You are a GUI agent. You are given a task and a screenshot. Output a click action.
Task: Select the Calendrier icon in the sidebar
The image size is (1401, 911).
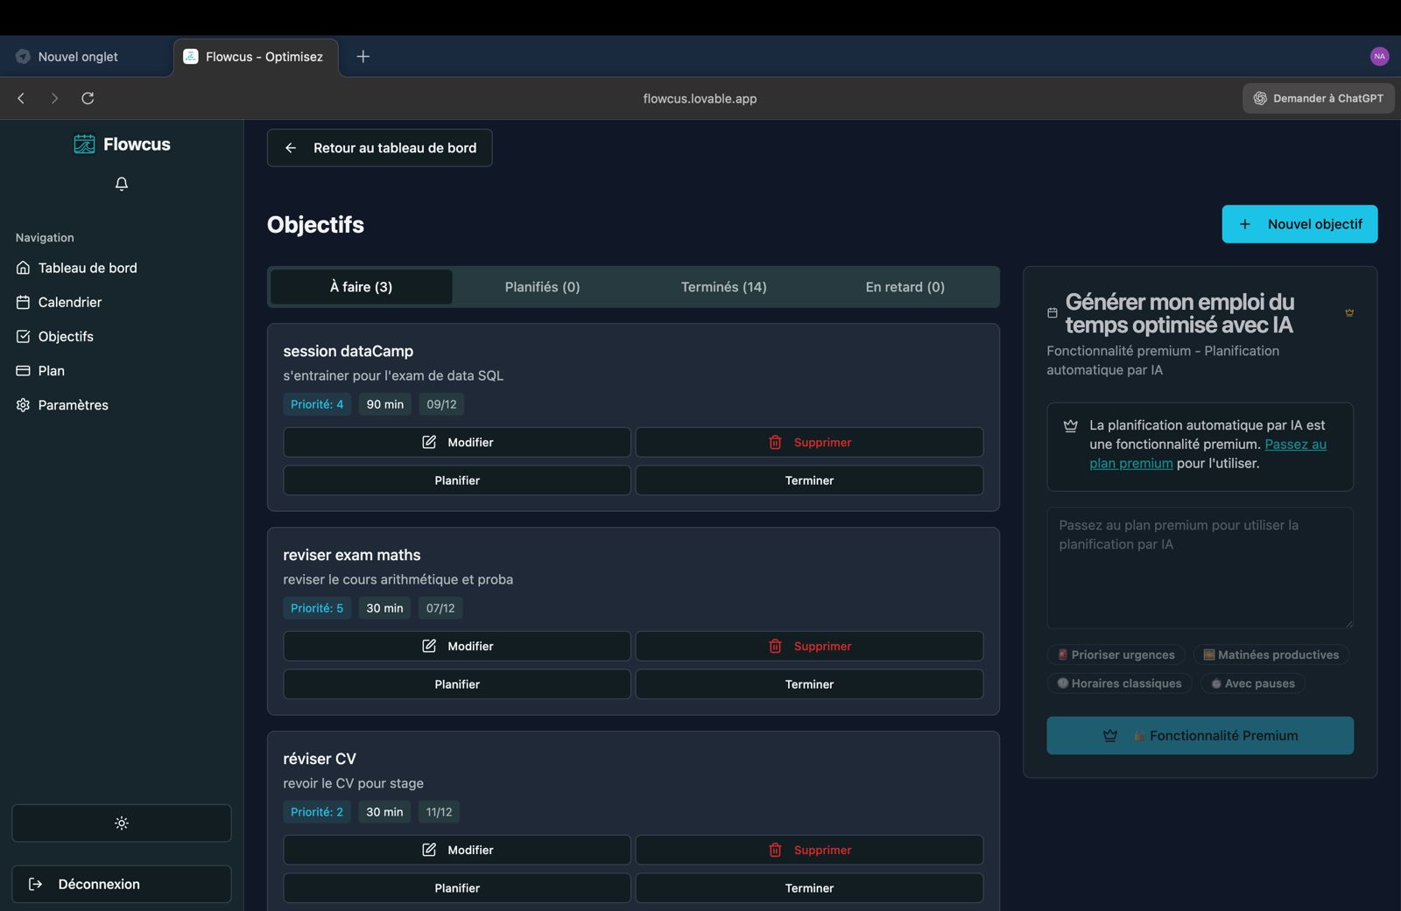click(23, 302)
